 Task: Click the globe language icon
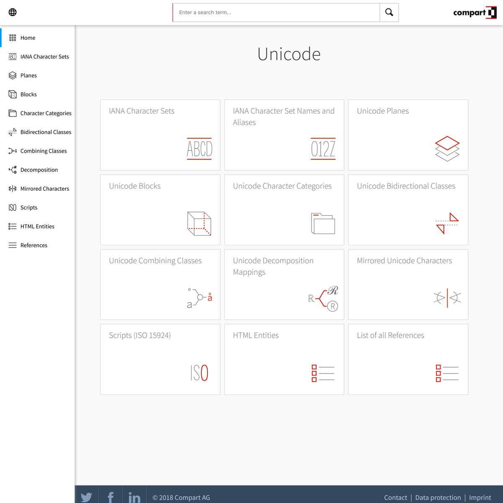[x=13, y=12]
